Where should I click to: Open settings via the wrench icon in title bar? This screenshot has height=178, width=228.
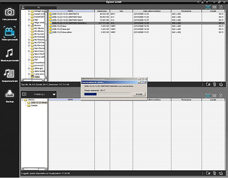pos(199,2)
